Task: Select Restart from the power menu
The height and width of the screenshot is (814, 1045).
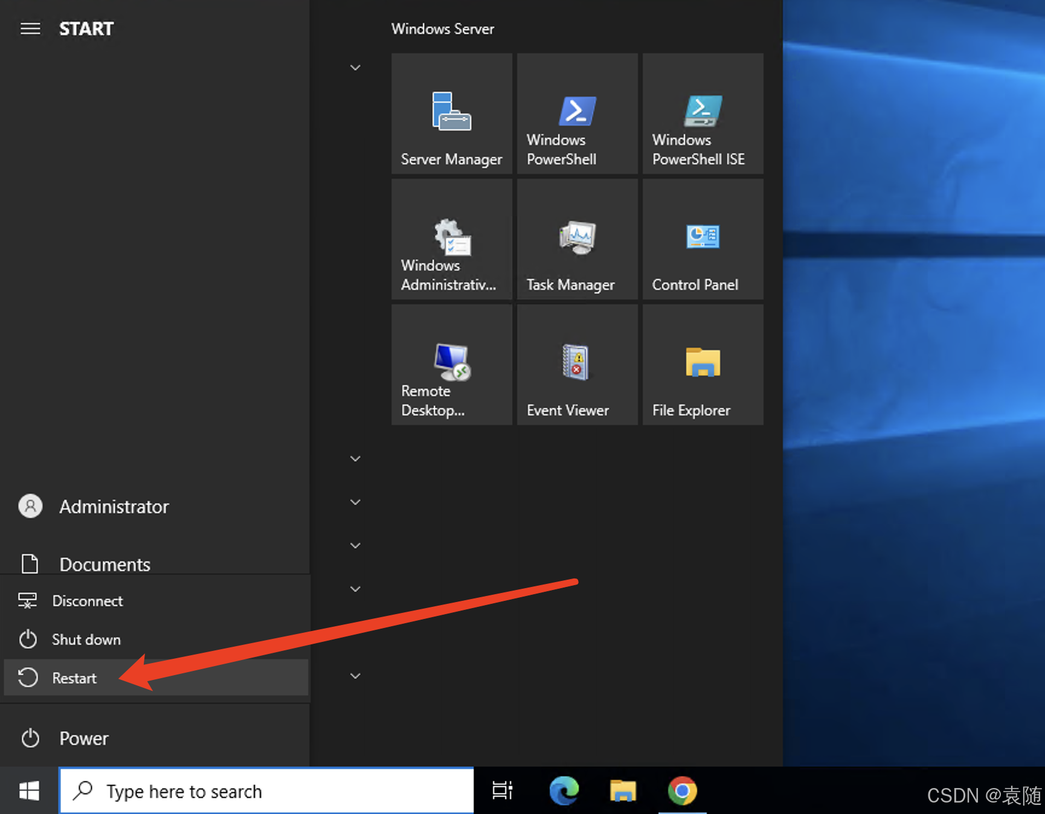Action: click(x=156, y=678)
